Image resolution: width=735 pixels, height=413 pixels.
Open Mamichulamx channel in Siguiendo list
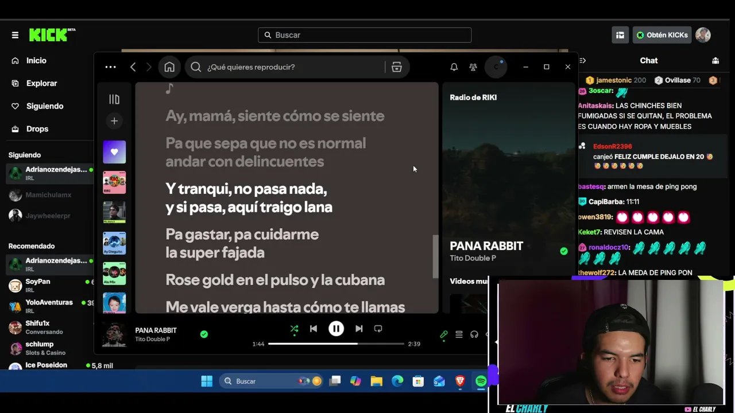[x=49, y=195]
